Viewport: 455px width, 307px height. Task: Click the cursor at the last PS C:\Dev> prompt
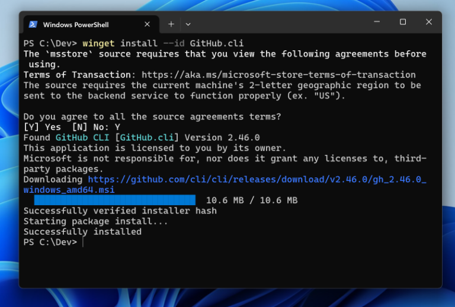point(84,243)
